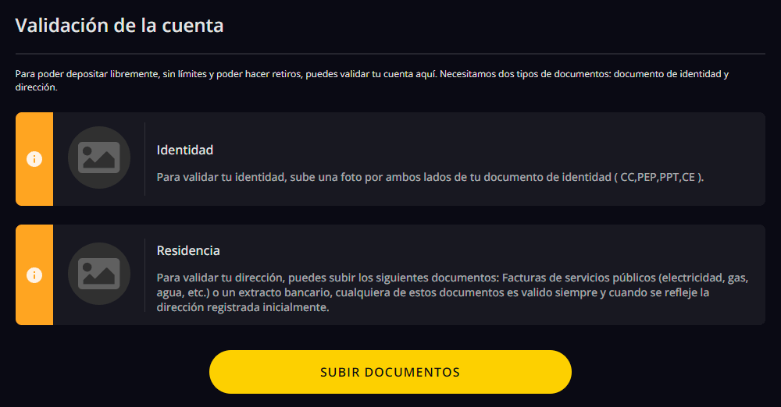Click the info icon on Residencia card
The height and width of the screenshot is (407, 781).
[x=34, y=275]
